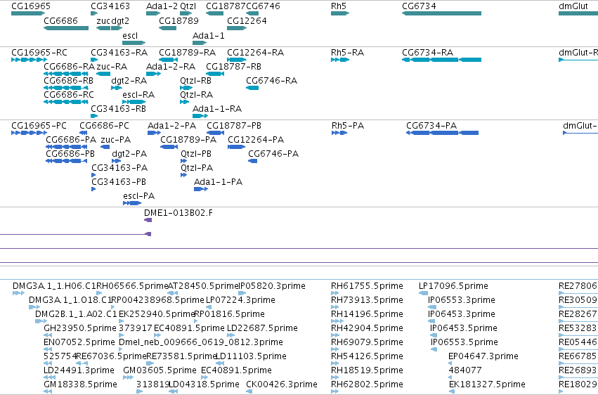Click protein label CG6686-PC
This screenshot has height=395, width=598.
[x=104, y=125]
